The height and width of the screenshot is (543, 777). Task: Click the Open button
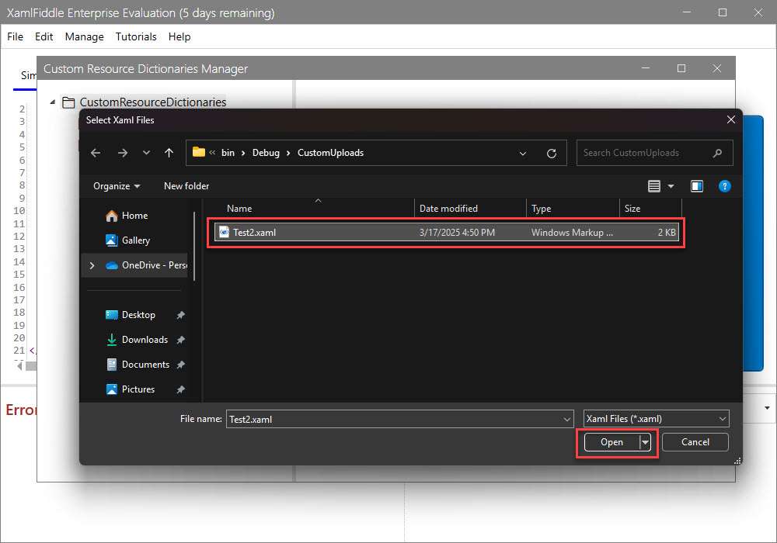coord(611,442)
